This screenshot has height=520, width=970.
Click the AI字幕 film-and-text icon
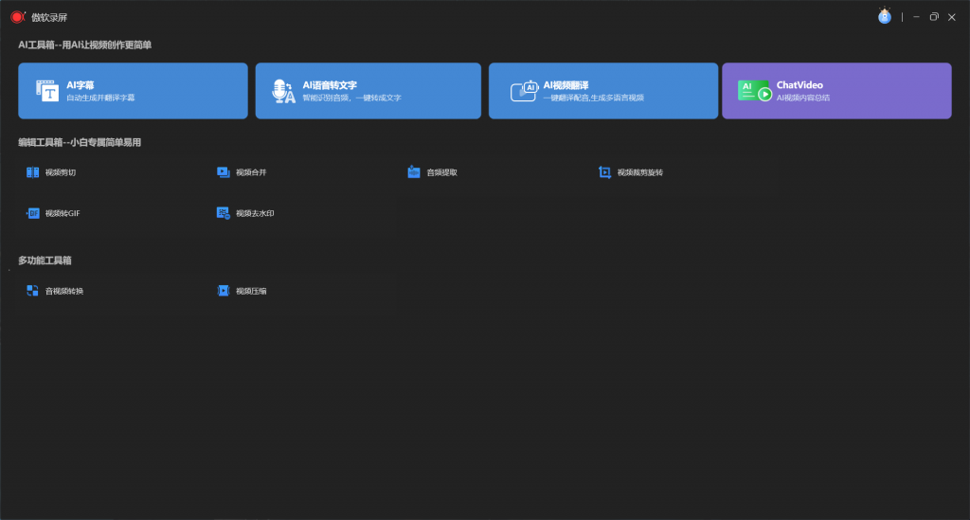coord(47,91)
